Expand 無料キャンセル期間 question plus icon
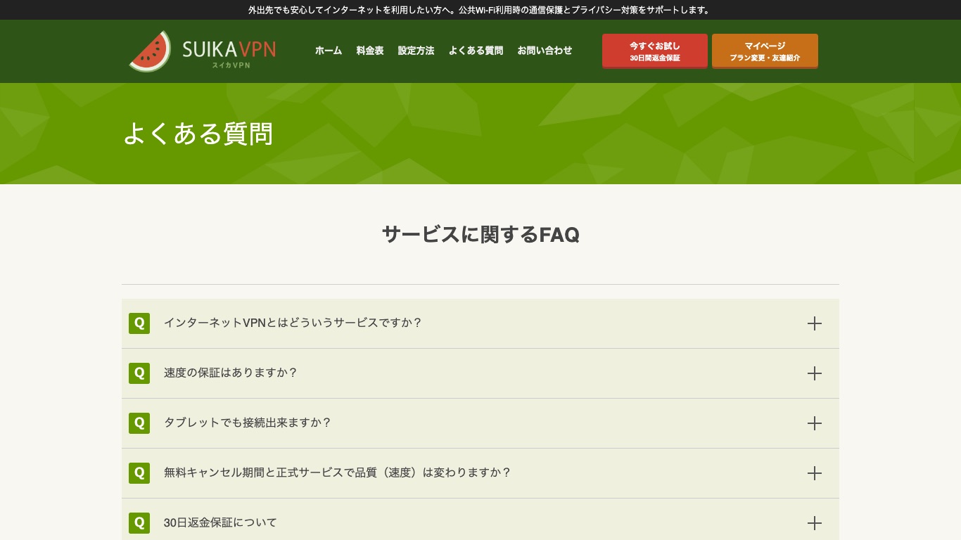Screen dimensions: 961x540 pos(815,473)
